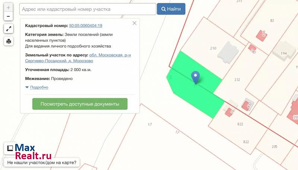Open the Московская область address link
Viewport: 298px width, 170px height.
(110, 55)
